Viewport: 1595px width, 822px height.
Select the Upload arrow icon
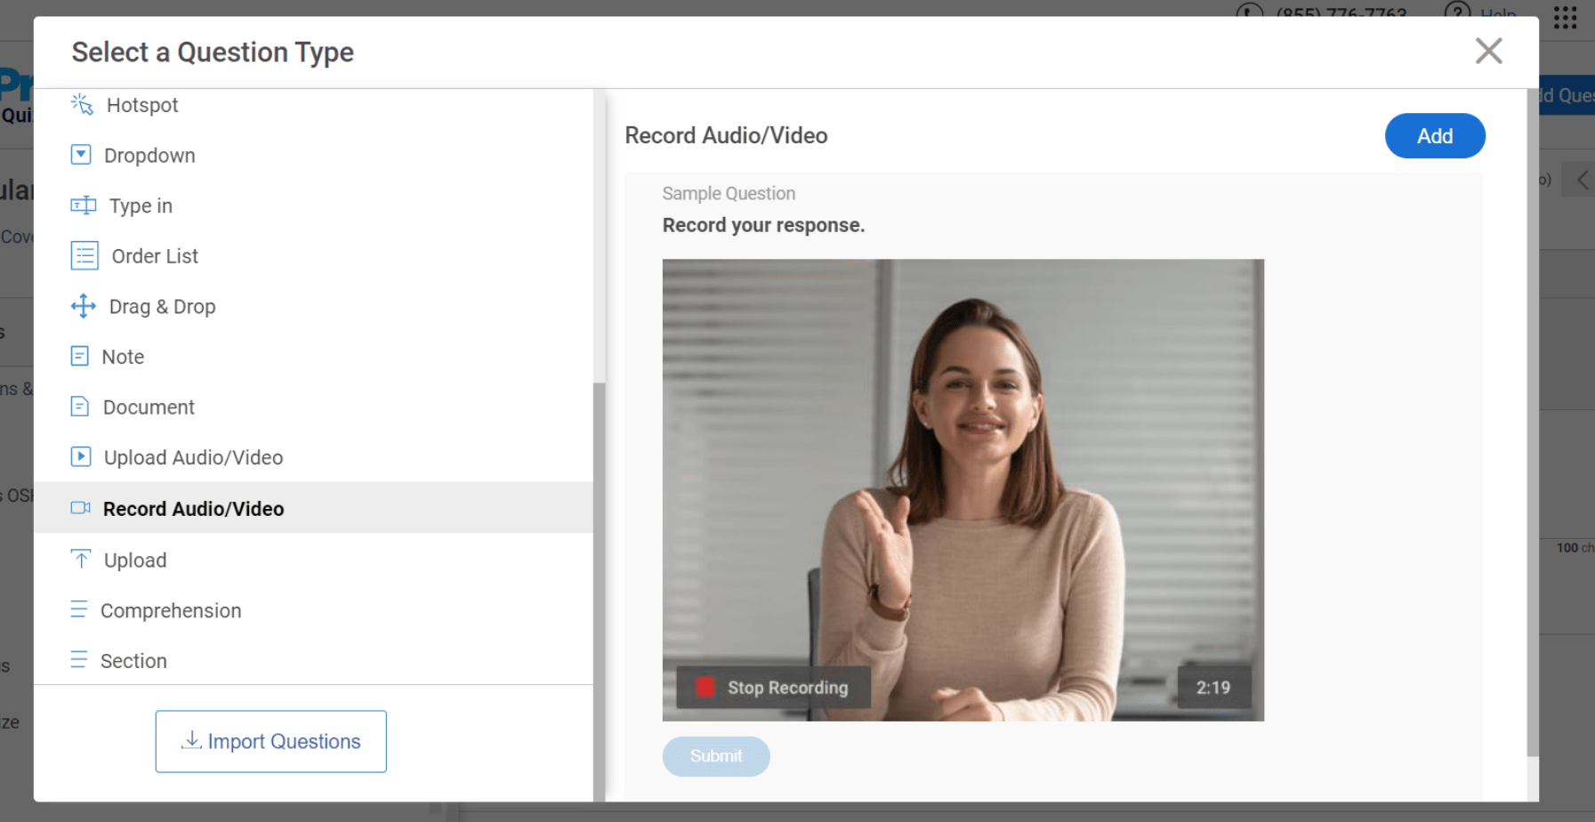(81, 560)
